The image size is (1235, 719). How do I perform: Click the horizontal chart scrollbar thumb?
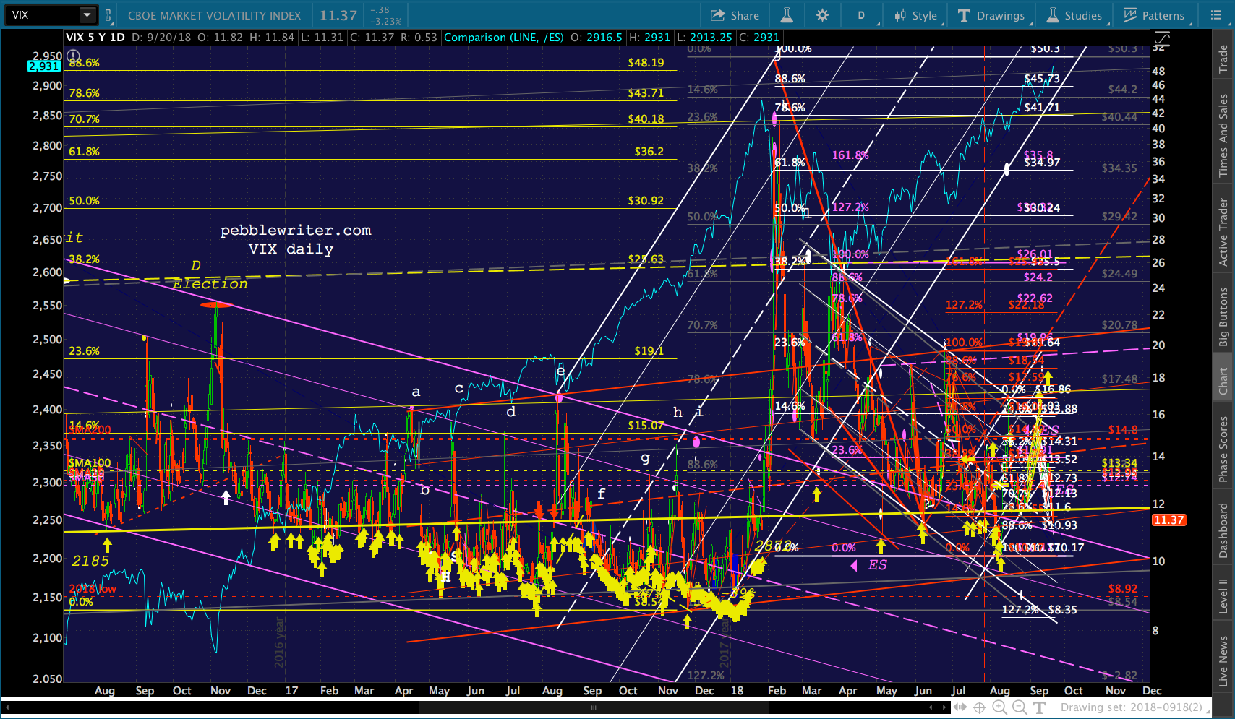(x=593, y=708)
